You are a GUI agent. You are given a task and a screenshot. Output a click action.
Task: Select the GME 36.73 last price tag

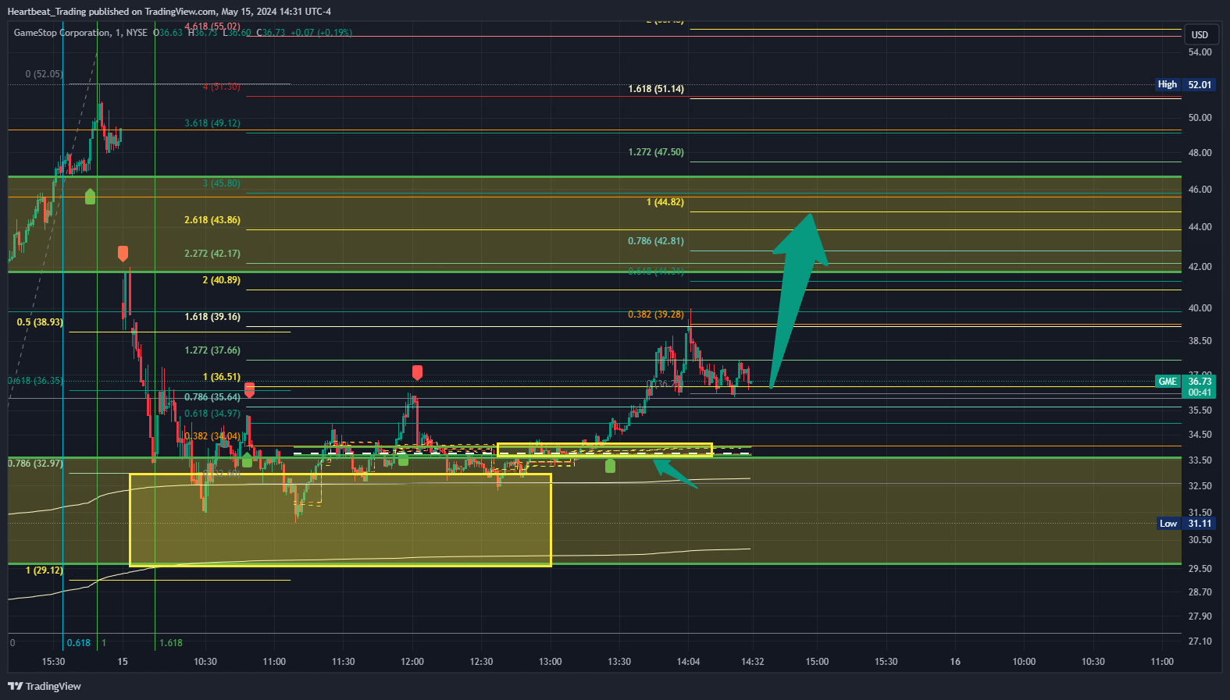tap(1185, 381)
